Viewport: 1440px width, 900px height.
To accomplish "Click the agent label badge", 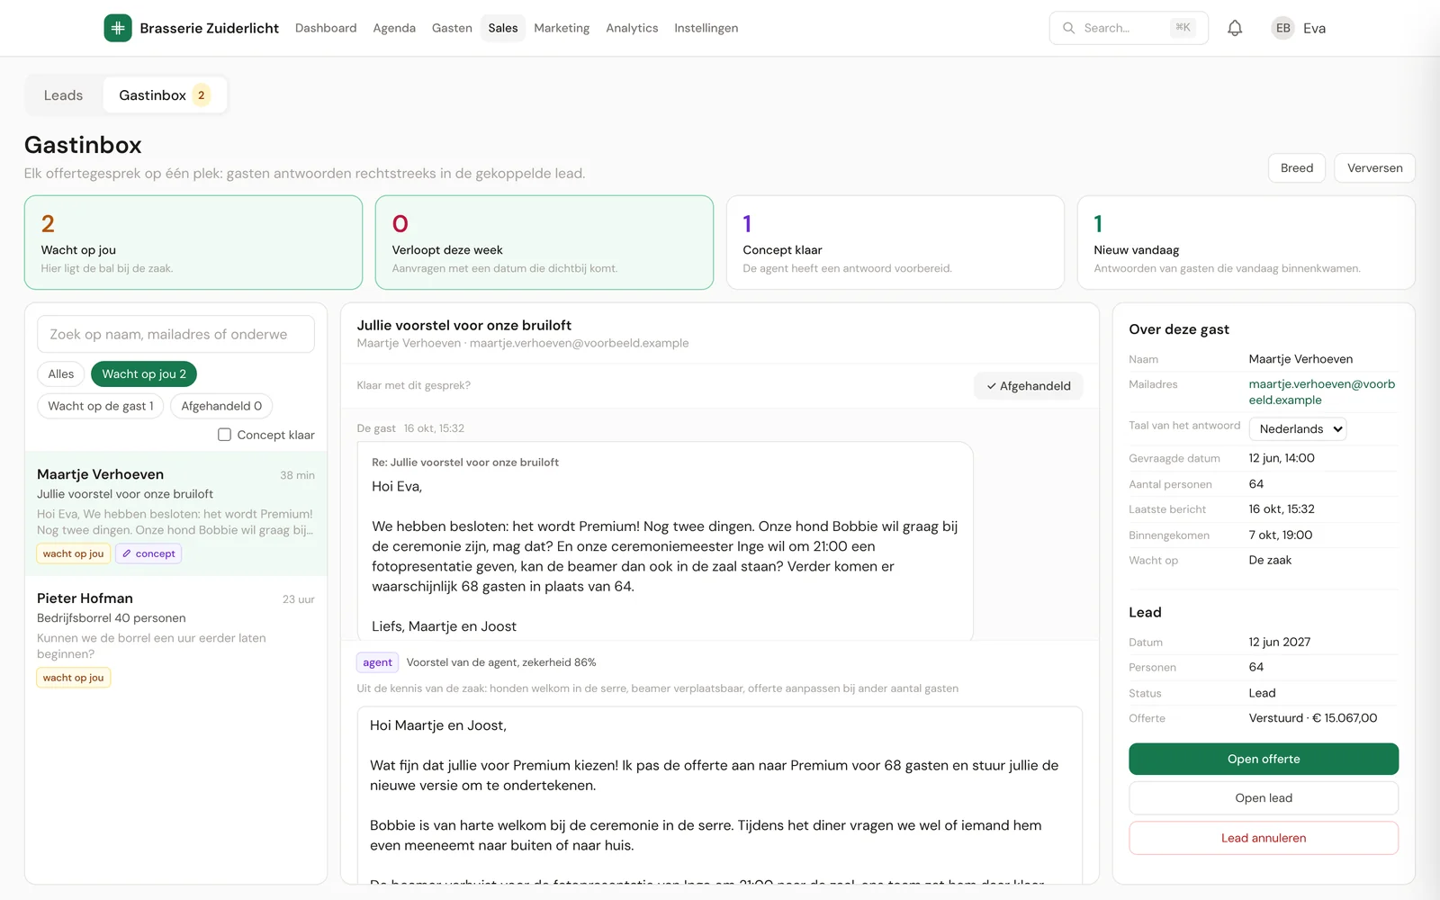I will pos(377,662).
